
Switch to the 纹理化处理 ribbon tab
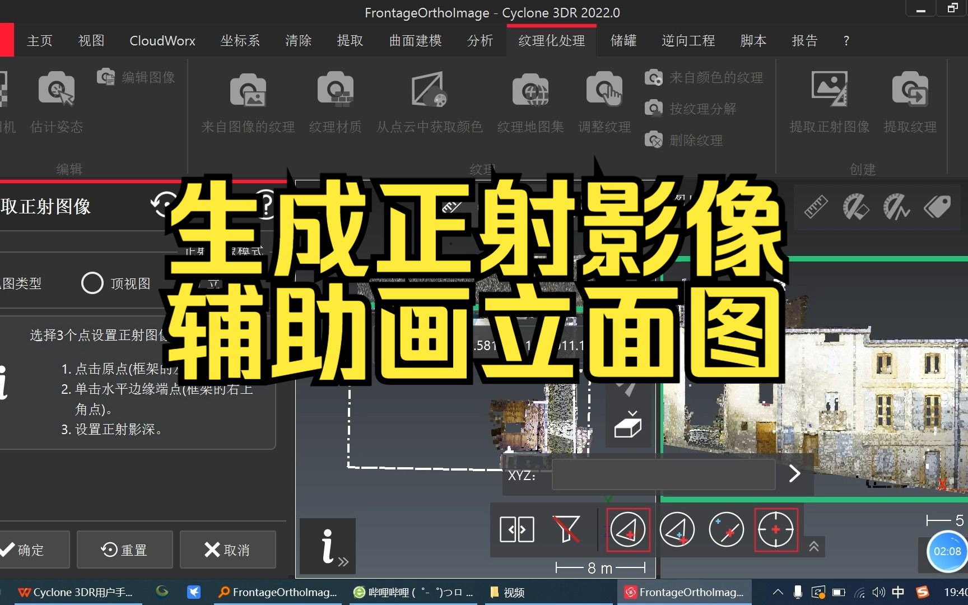(551, 40)
